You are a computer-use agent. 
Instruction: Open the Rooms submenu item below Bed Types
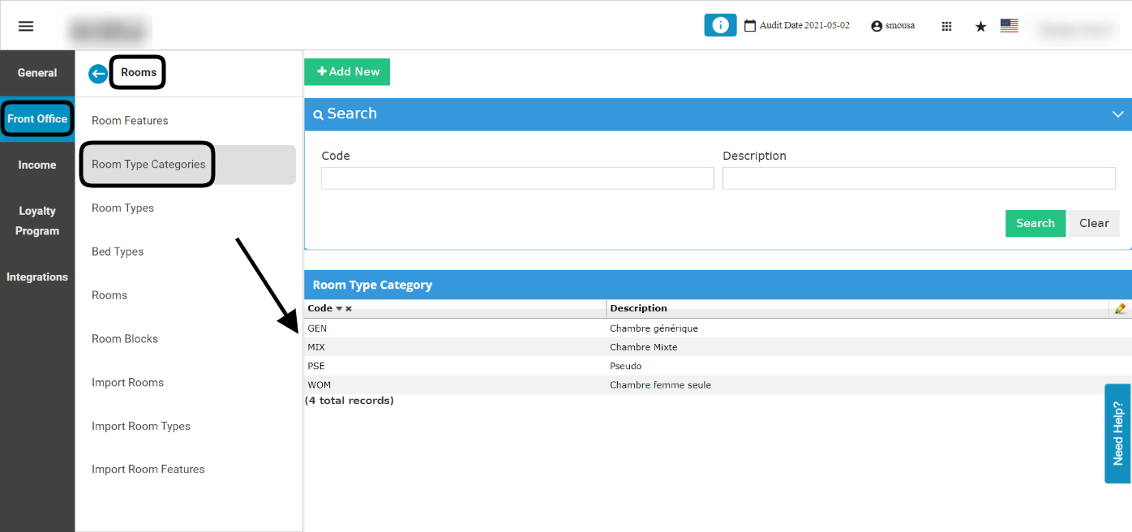pyautogui.click(x=109, y=296)
